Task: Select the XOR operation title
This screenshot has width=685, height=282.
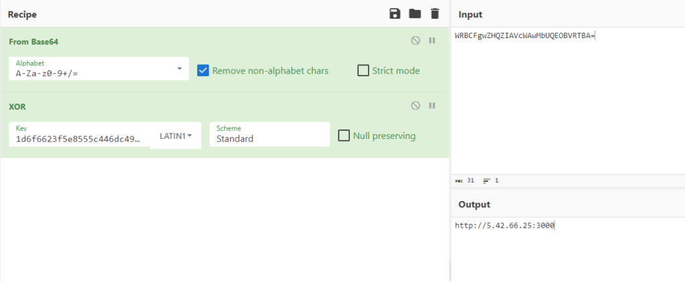Action: pos(17,106)
